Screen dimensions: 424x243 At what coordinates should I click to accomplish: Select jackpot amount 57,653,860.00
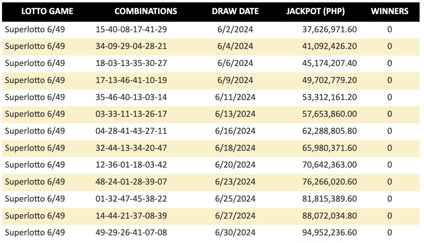coord(329,114)
